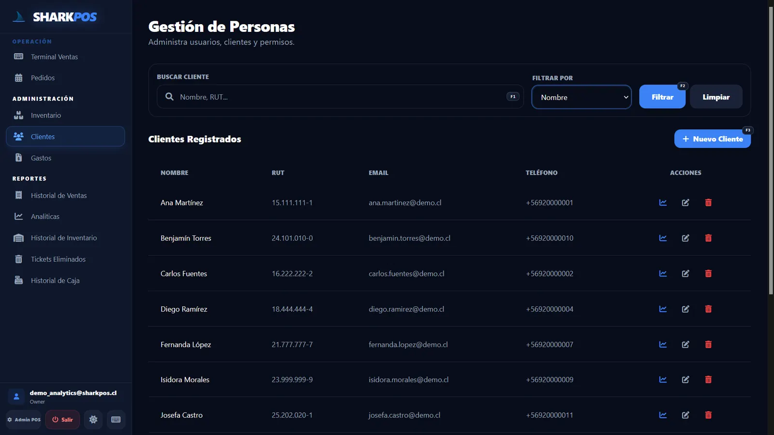Edit the Isidora Morales entry
Screen dimensions: 774x435
685,380
